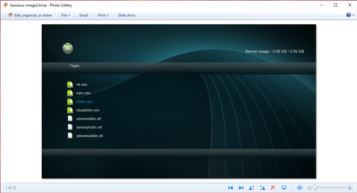
Task: Click the xenonclatin.xtt file name
Action: 89,119
